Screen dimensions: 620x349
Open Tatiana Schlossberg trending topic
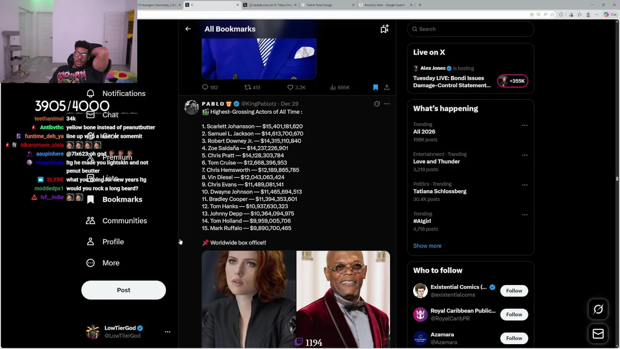coord(440,191)
